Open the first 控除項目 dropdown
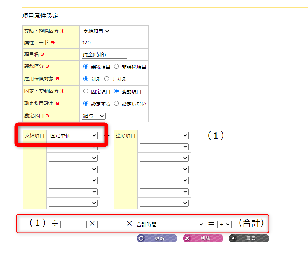This screenshot has width=308, height=257. pyautogui.click(x=164, y=135)
